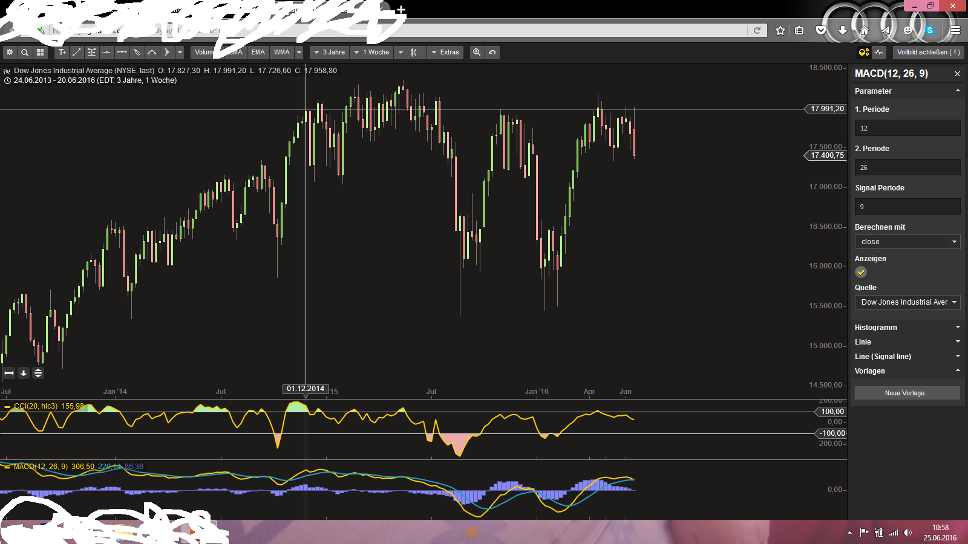Toggle the Anzeigen checkmark
The width and height of the screenshot is (968, 544).
click(861, 273)
